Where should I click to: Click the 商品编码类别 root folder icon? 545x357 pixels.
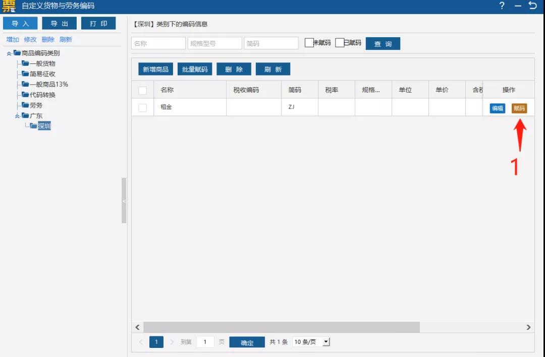pyautogui.click(x=17, y=53)
